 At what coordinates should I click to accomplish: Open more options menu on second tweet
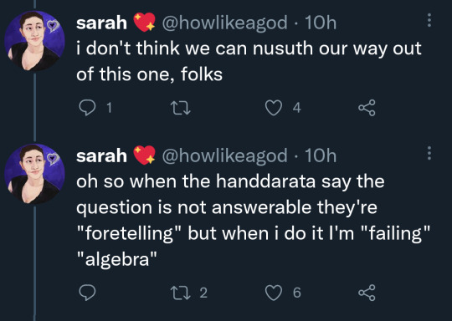pos(429,153)
